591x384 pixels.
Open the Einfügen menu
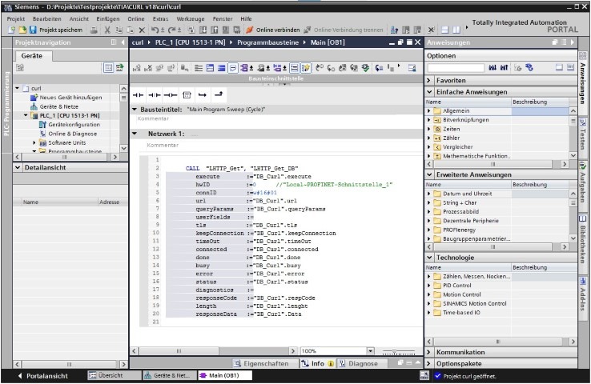tap(108, 19)
